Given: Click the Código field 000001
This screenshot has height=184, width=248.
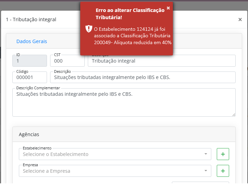Looking at the screenshot, I should point(30,77).
